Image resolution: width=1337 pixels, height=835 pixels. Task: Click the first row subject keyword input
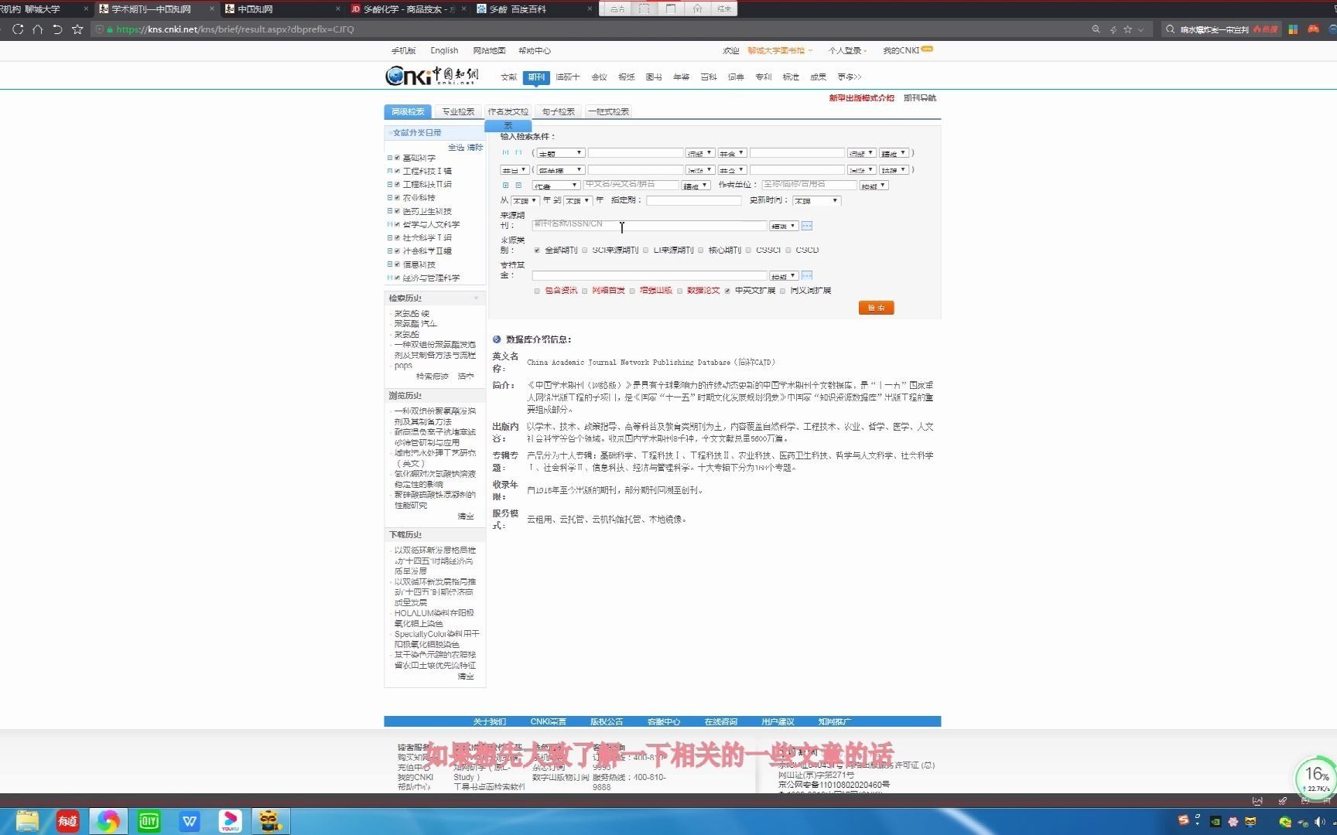tap(635, 153)
